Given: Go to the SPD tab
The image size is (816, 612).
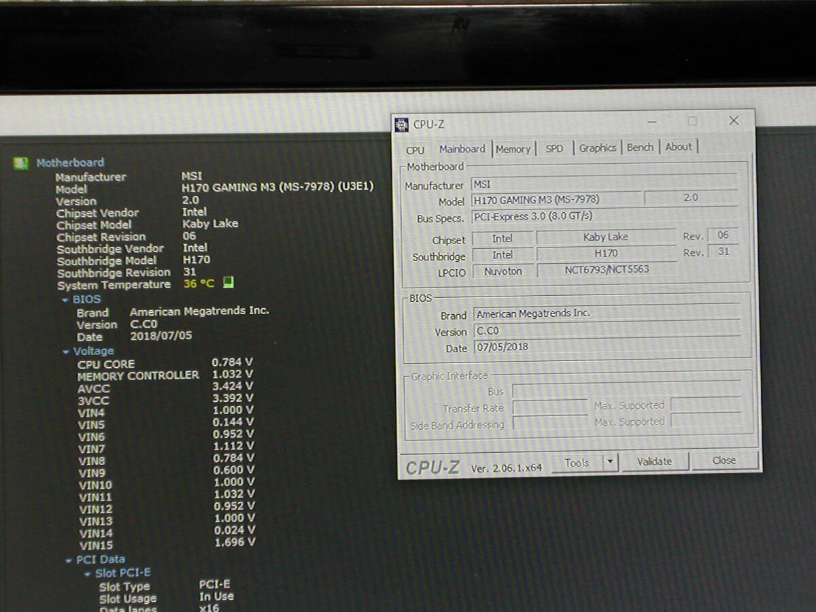Looking at the screenshot, I should click(555, 148).
